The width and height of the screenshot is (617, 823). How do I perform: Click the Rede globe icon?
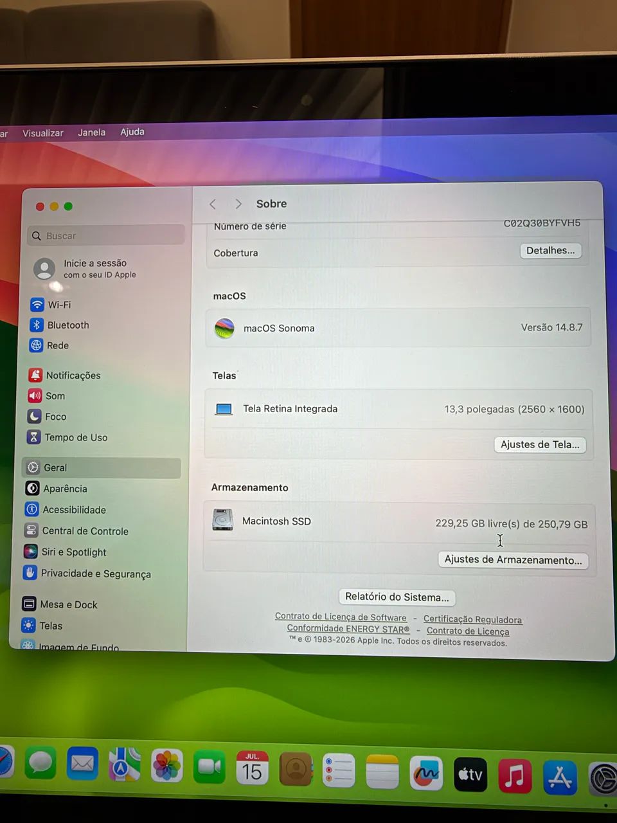[36, 345]
